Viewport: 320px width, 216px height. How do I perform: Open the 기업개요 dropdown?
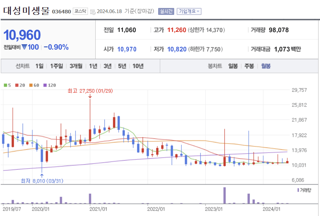188,11
